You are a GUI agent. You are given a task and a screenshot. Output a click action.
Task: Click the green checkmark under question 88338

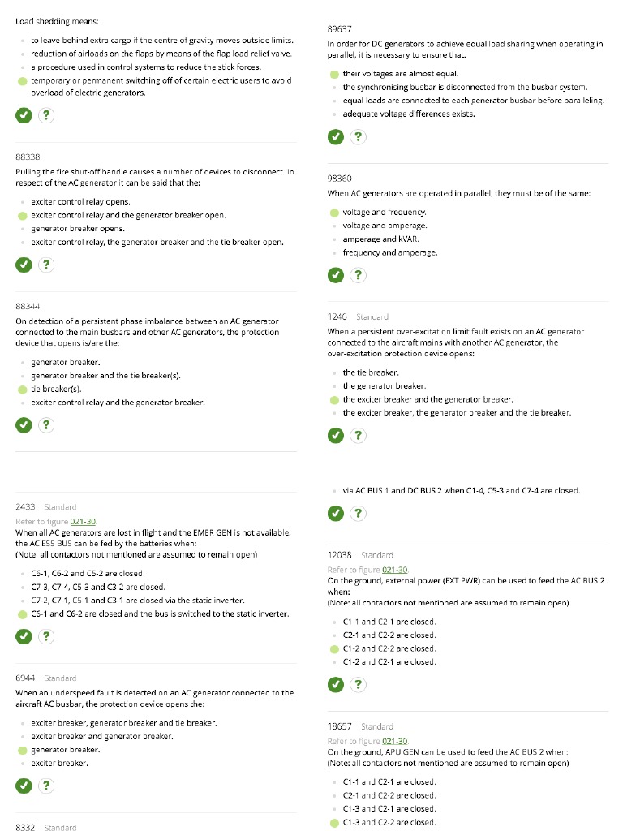coord(24,265)
